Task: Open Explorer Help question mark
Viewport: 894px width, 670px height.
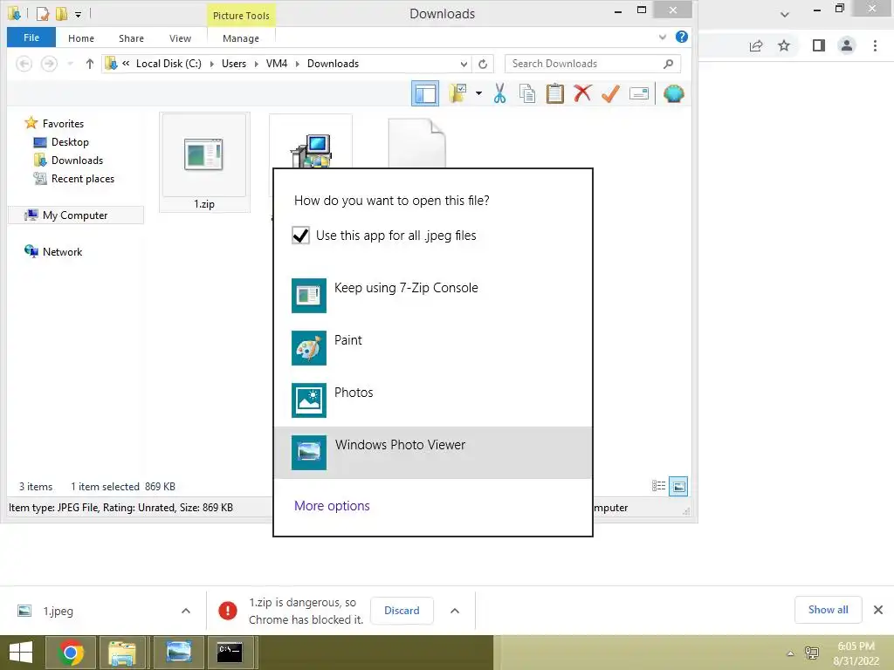Action: tap(681, 37)
